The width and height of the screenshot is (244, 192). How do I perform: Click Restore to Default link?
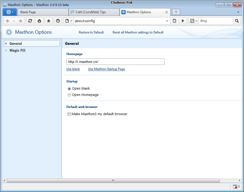point(91,32)
